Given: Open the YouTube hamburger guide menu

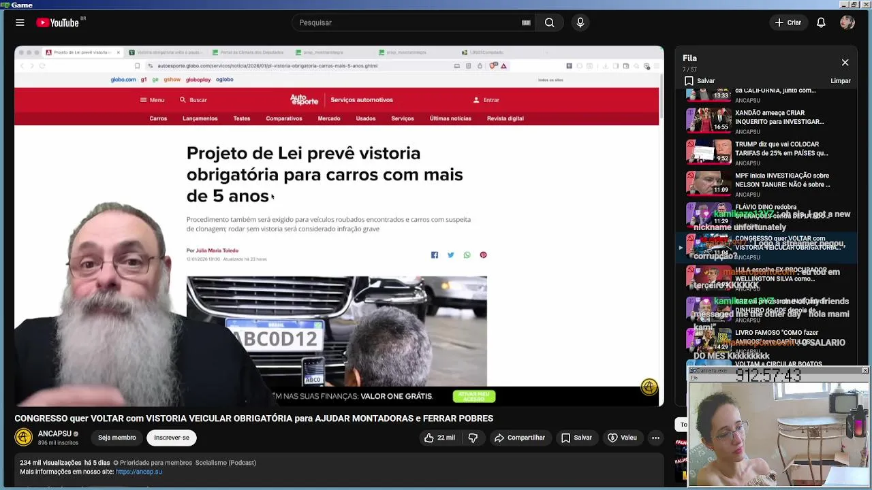Looking at the screenshot, I should 20,22.
